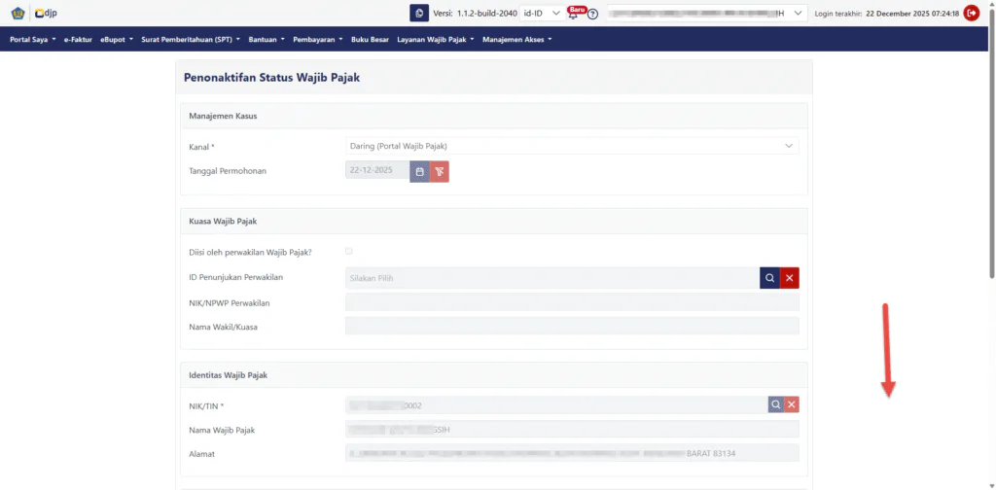Search ID Penunjukan Perwakilan with magnifier
Image resolution: width=996 pixels, height=490 pixels.
point(769,278)
